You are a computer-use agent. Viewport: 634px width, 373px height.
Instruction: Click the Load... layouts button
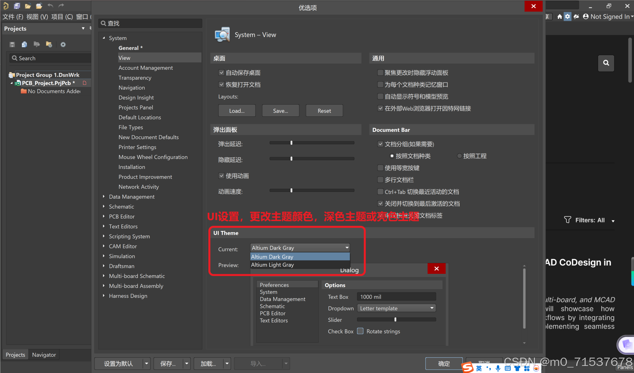click(237, 111)
